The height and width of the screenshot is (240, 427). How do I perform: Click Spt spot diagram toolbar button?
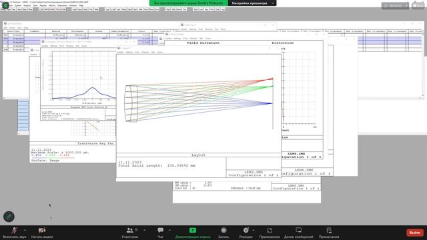tap(135, 9)
